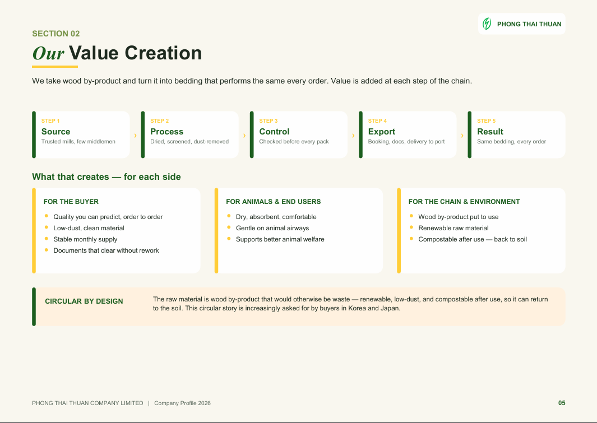Click the yellow bullet beside 'Stable monthly supply'
This screenshot has width=597, height=423.
(x=47, y=239)
